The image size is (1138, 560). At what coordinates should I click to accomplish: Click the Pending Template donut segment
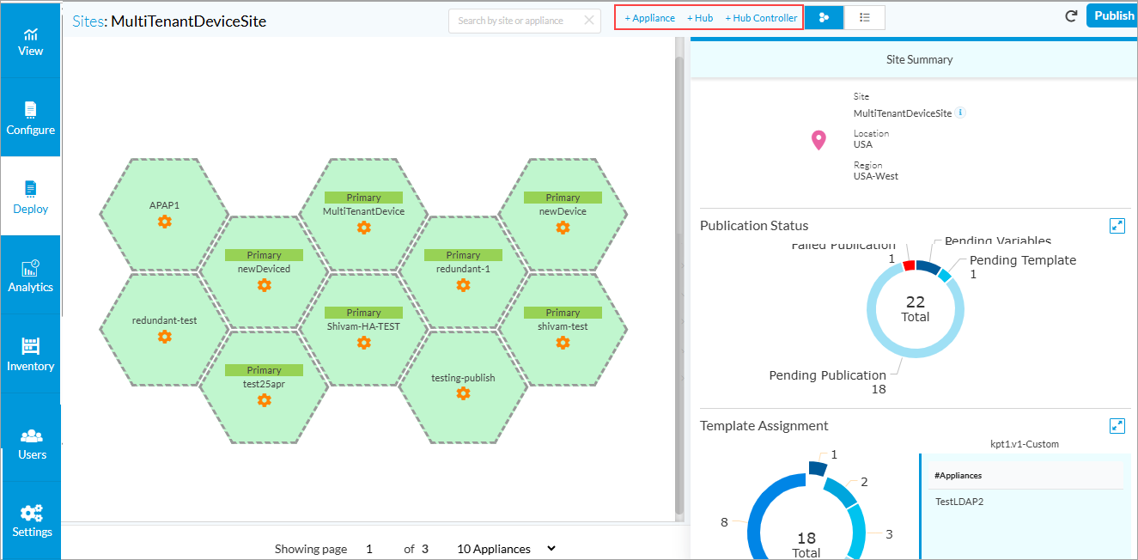coord(945,275)
